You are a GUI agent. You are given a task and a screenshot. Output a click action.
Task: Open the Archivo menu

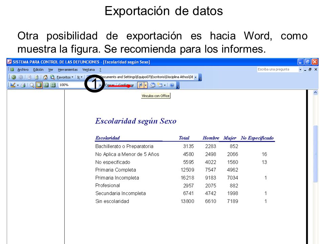point(23,70)
